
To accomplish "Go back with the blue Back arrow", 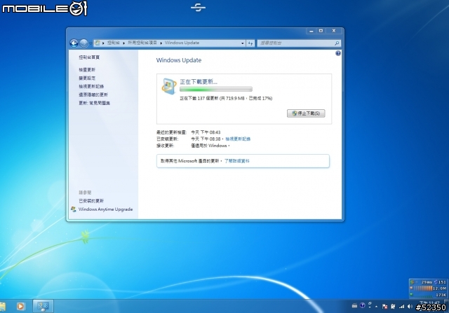I will click(74, 43).
